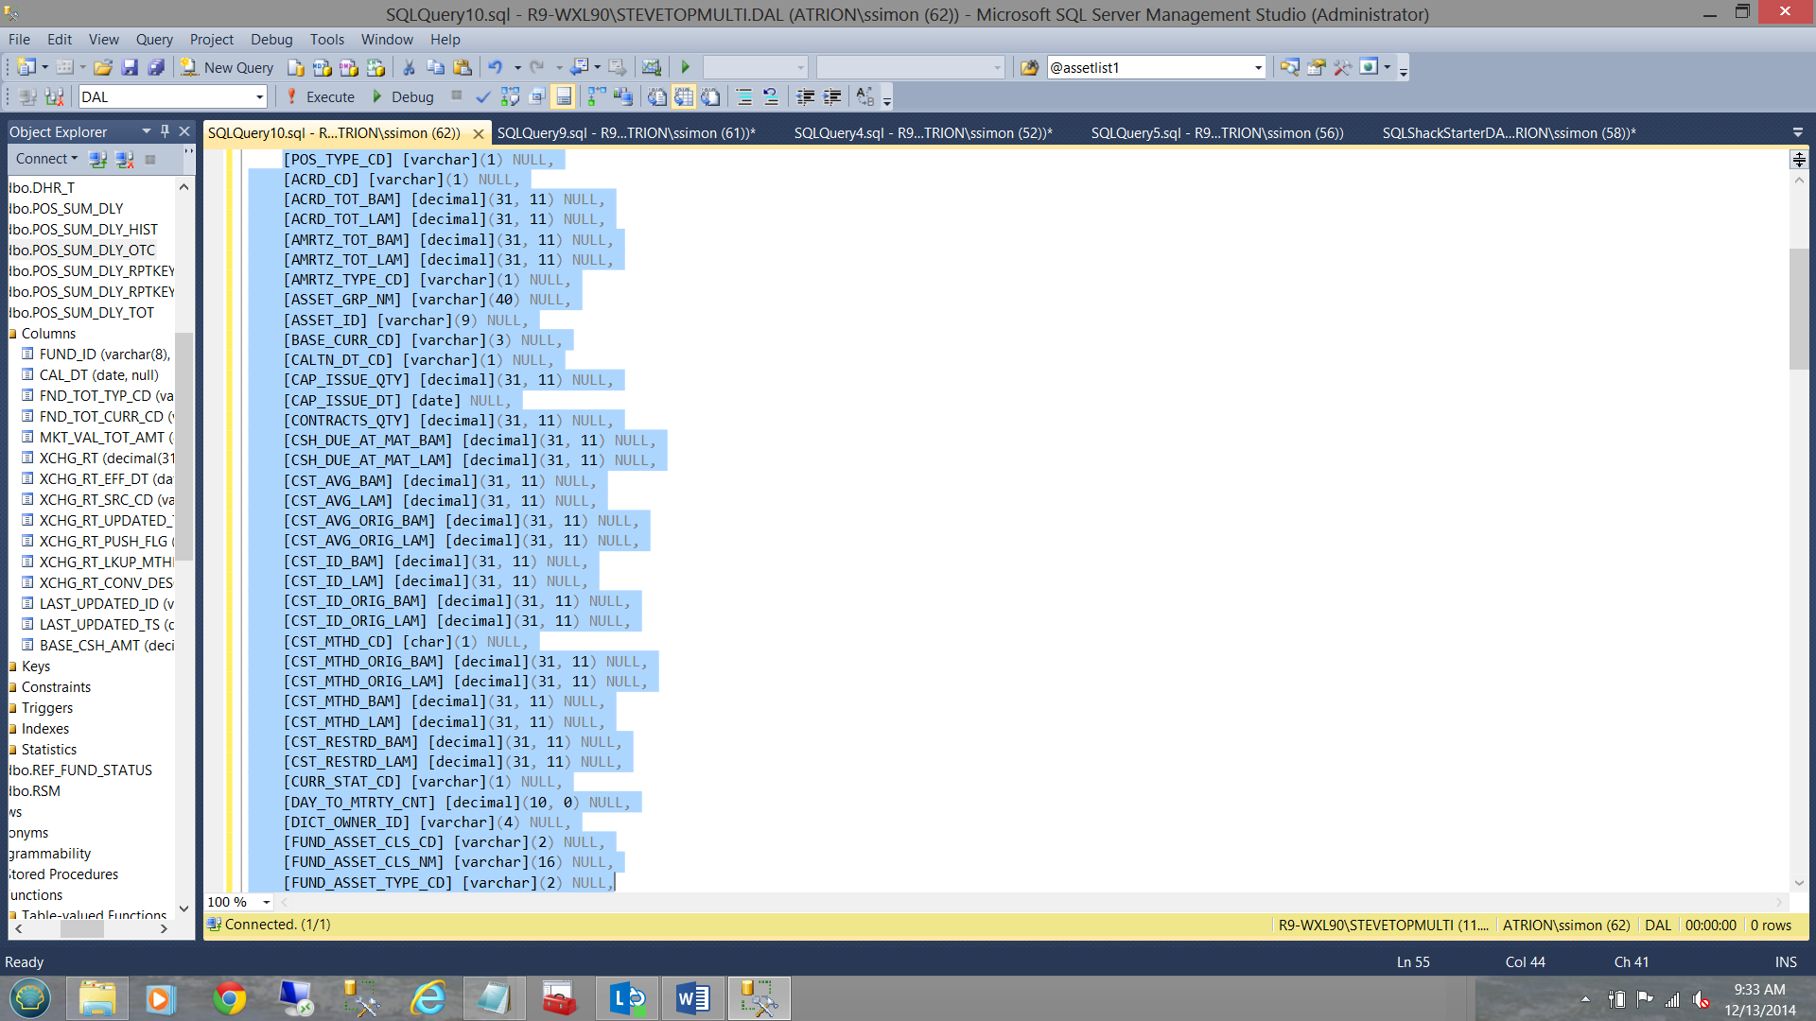Click the Cut scissors icon
This screenshot has height=1021, width=1816.
coord(409,67)
